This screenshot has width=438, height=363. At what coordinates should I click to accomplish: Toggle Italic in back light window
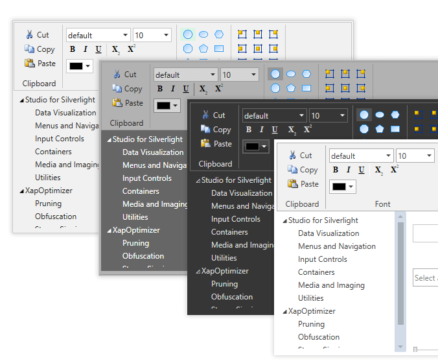(x=85, y=49)
